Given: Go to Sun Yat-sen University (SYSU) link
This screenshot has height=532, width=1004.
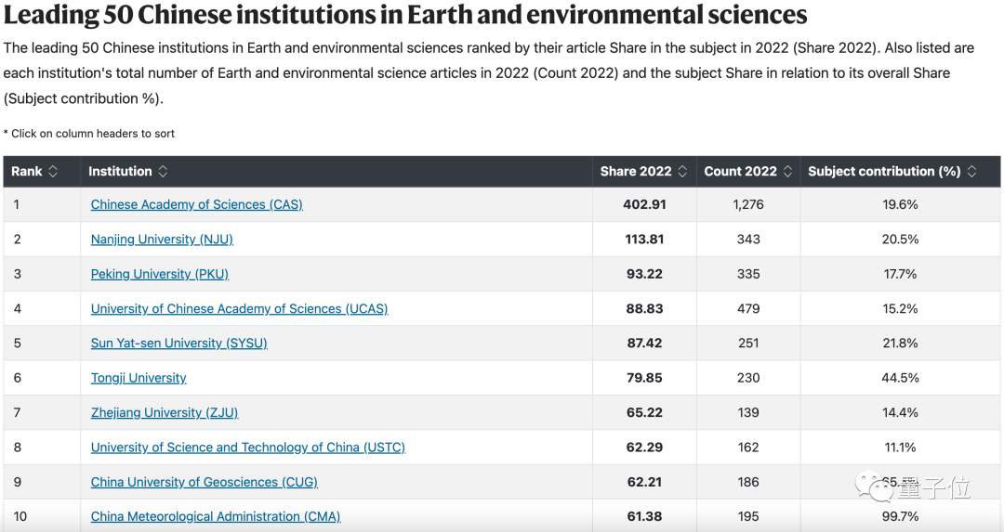Looking at the screenshot, I should coord(178,344).
